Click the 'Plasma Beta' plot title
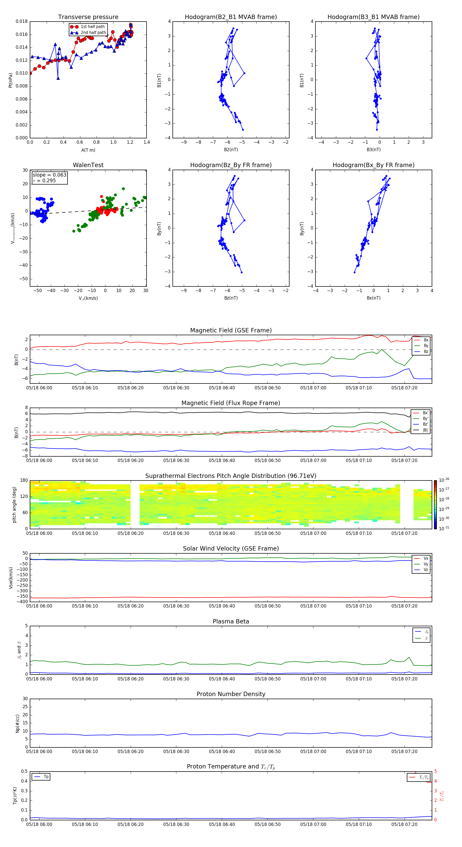The height and width of the screenshot is (847, 462). click(x=231, y=622)
